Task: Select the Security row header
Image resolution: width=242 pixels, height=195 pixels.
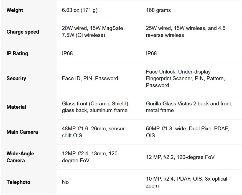Action: coord(16,78)
